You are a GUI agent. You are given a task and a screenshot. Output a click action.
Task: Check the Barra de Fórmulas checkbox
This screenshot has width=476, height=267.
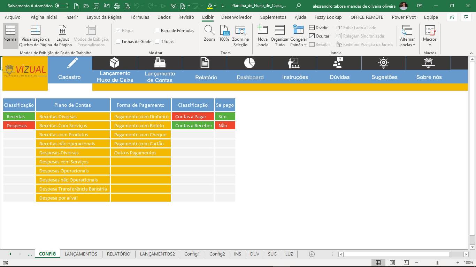pos(157,30)
